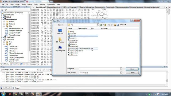Click the Delete X icon in Open File

click(112, 25)
